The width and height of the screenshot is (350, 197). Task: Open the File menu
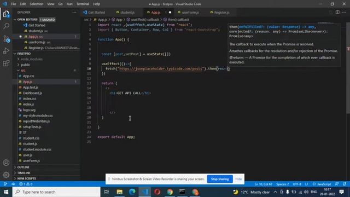[13, 4]
